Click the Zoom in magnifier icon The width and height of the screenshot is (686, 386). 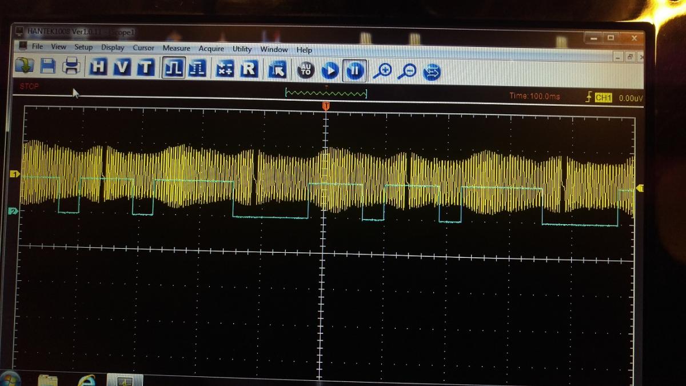tap(382, 71)
